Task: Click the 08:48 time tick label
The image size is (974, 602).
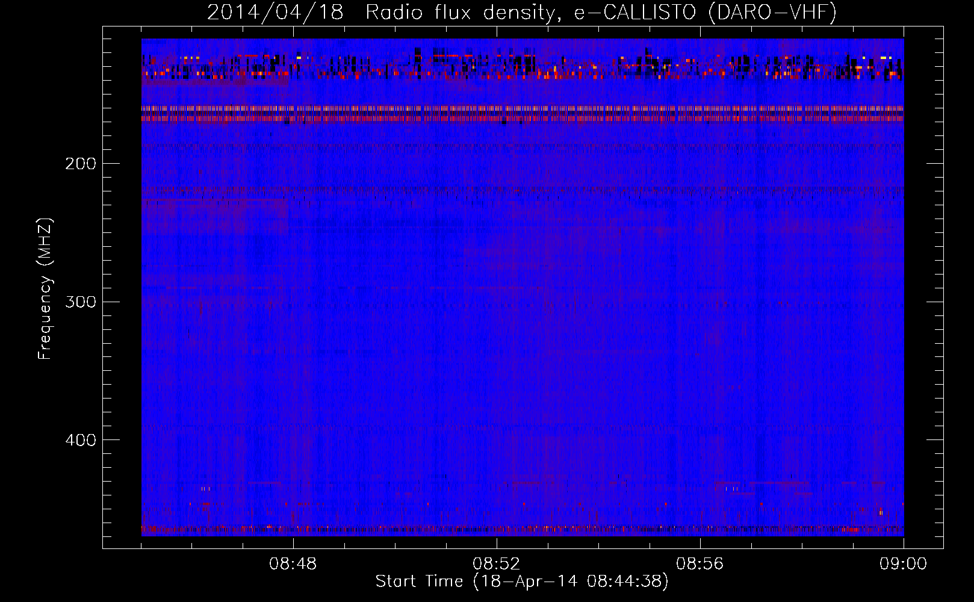Action: pyautogui.click(x=293, y=564)
